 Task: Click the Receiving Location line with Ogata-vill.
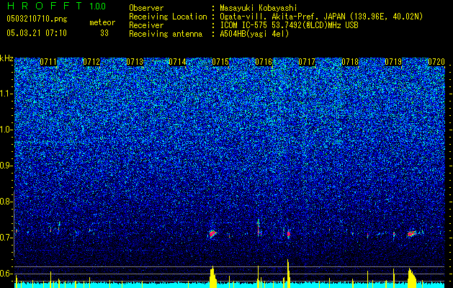(x=321, y=17)
